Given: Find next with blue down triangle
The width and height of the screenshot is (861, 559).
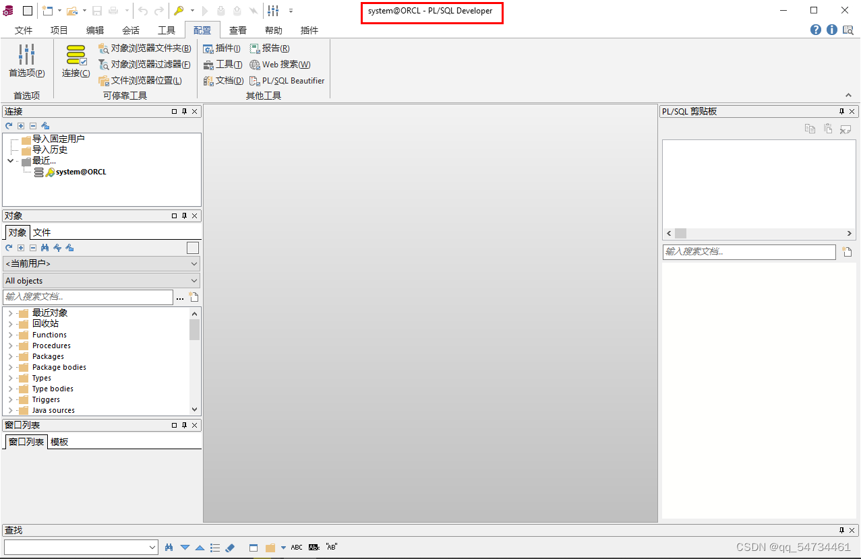Looking at the screenshot, I should [185, 548].
